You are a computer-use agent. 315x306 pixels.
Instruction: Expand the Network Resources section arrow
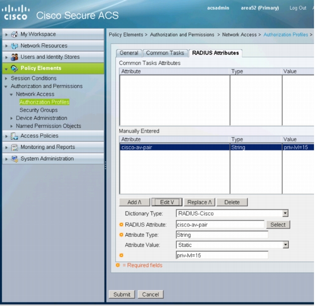coord(7,46)
